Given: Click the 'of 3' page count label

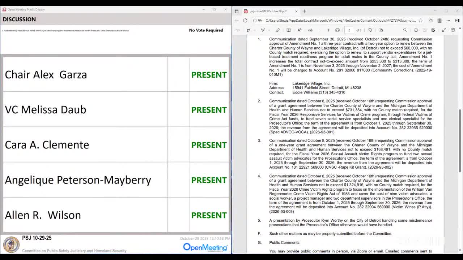Looking at the screenshot, I should coord(359,30).
